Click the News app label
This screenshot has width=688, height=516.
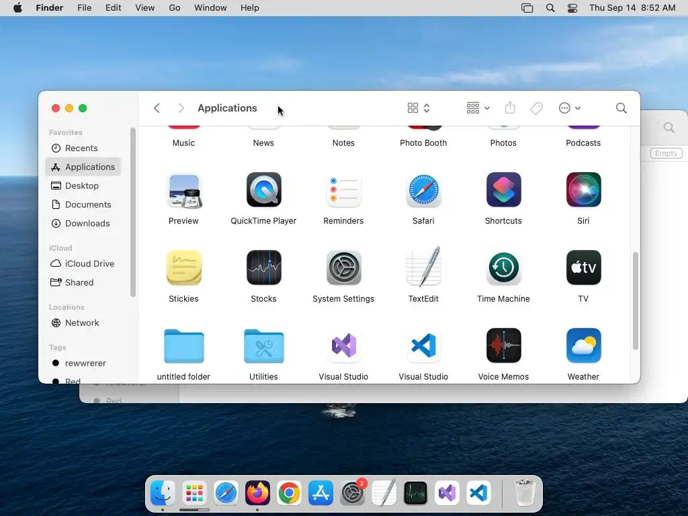[263, 143]
